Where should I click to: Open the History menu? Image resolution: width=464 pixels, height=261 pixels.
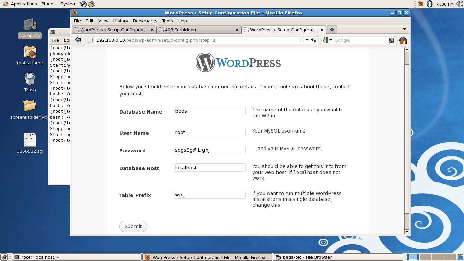click(x=121, y=21)
